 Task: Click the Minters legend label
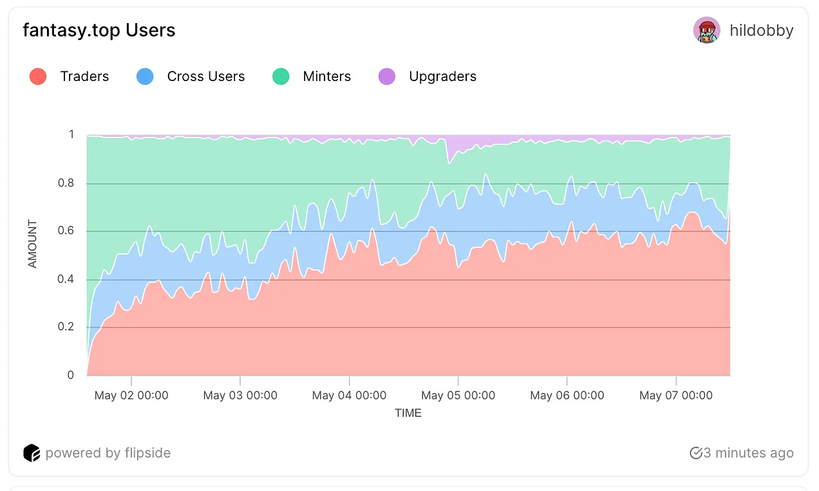point(327,76)
